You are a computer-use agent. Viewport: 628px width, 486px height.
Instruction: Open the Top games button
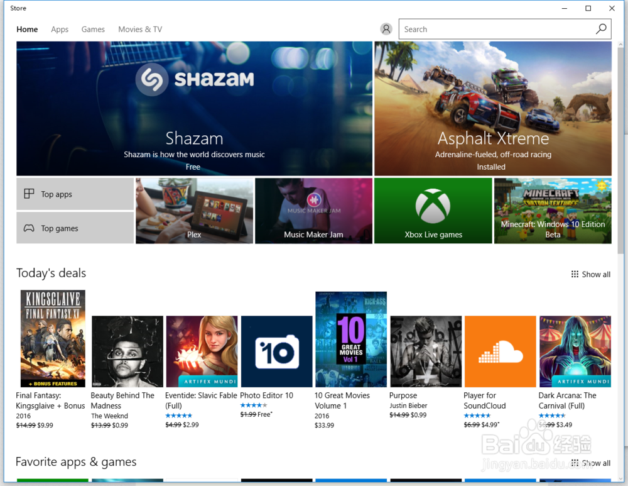pos(75,228)
